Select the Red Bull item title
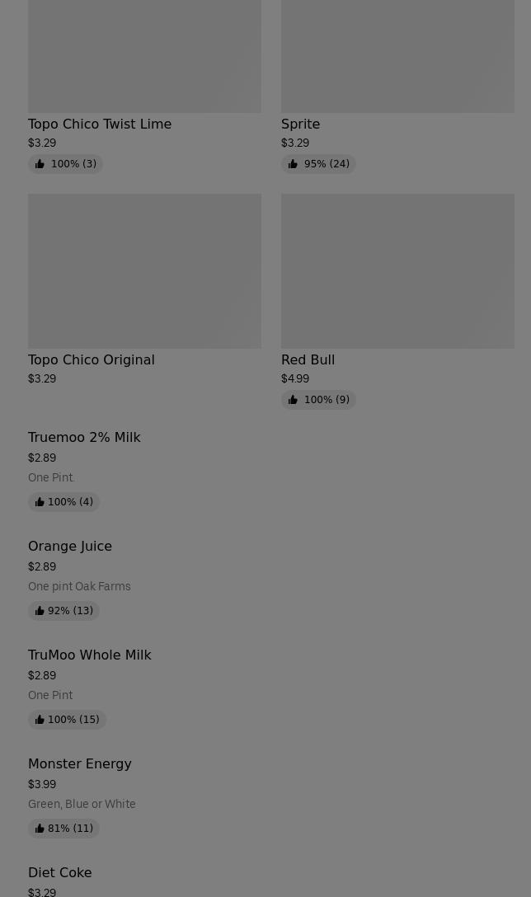 (x=308, y=359)
